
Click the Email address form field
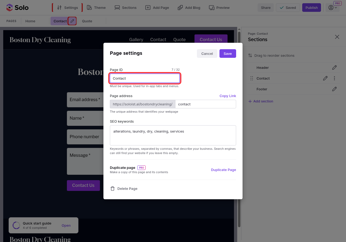click(x=85, y=100)
